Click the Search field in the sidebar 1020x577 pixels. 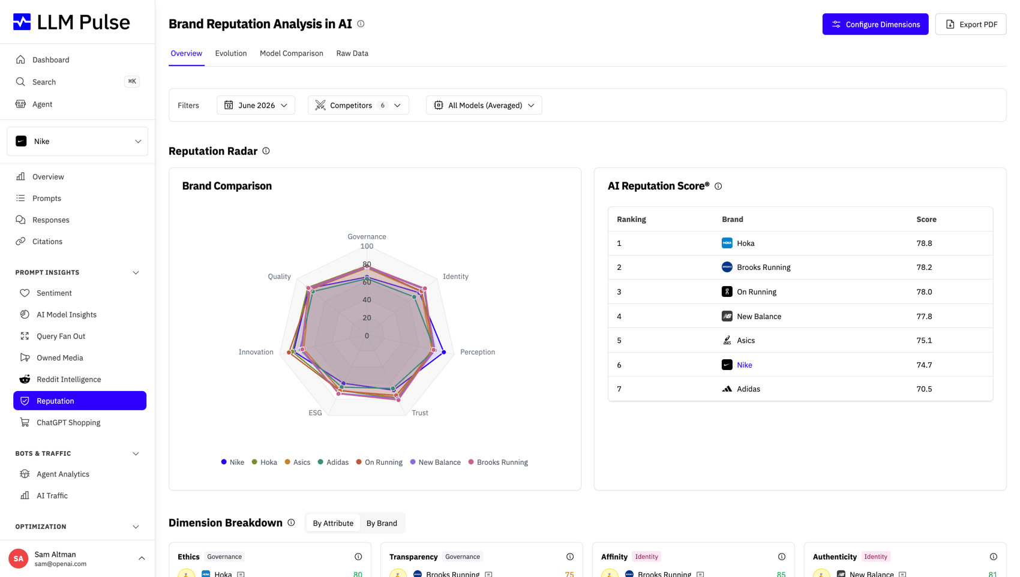coord(77,82)
